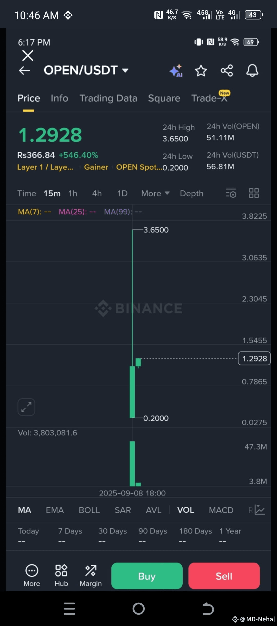Set a price alert with bell icon
This screenshot has width=277, height=626.
point(252,71)
